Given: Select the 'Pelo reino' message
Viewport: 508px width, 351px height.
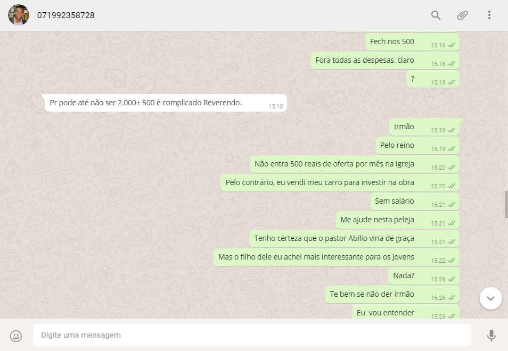Looking at the screenshot, I should point(417,146).
